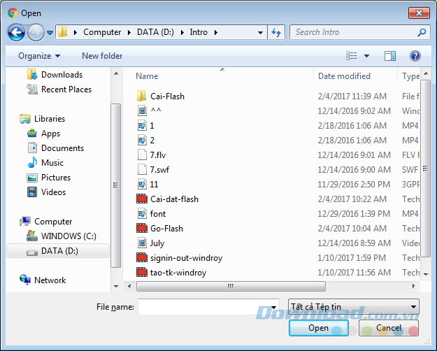Open the Organize dropdown menu
437x351 pixels.
point(39,56)
